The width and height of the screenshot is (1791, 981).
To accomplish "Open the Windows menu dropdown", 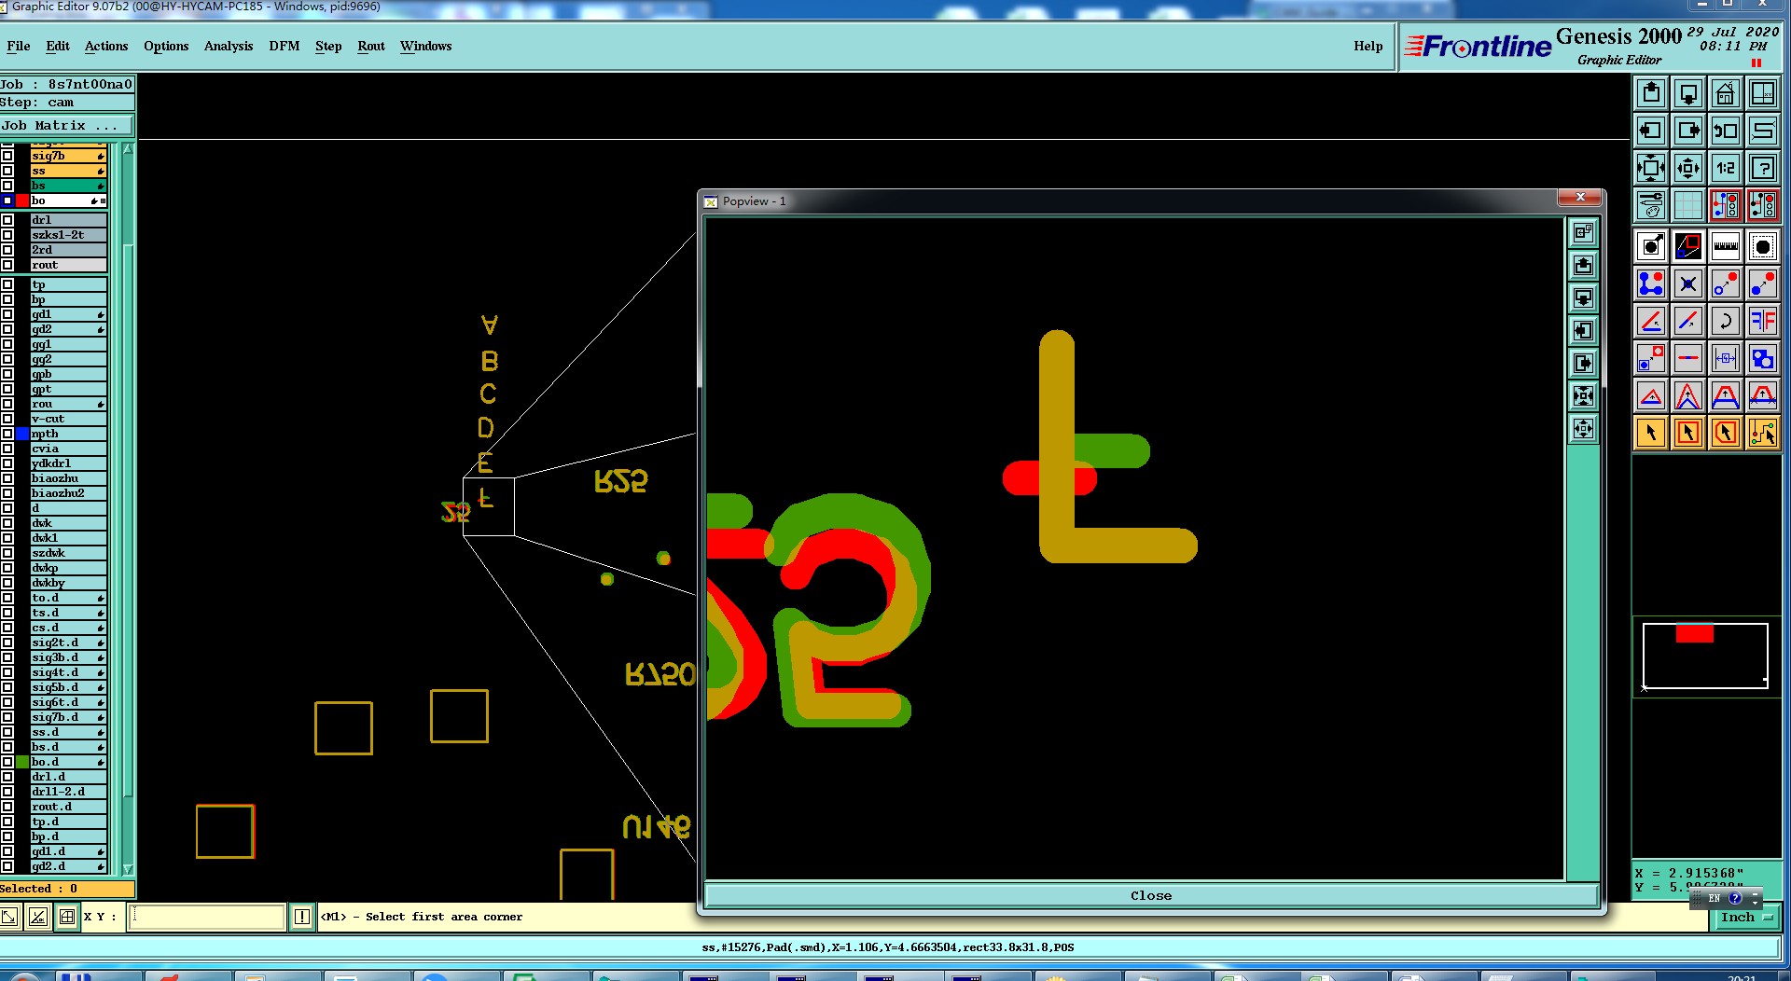I will click(x=425, y=46).
